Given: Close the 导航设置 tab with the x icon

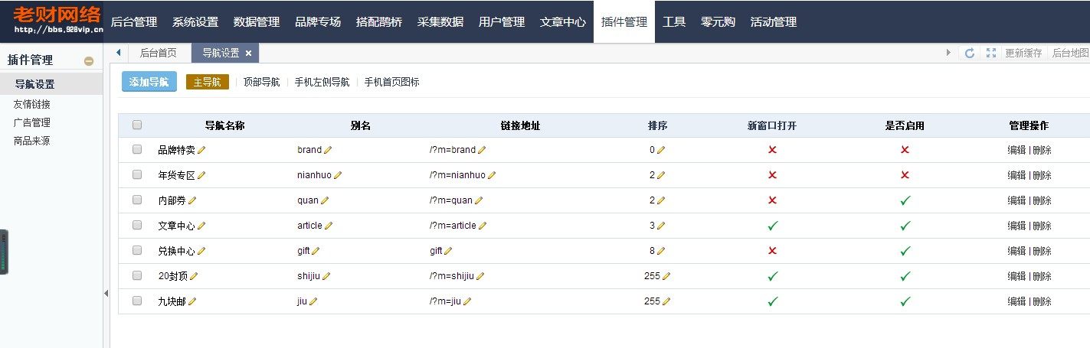Looking at the screenshot, I should (x=248, y=53).
